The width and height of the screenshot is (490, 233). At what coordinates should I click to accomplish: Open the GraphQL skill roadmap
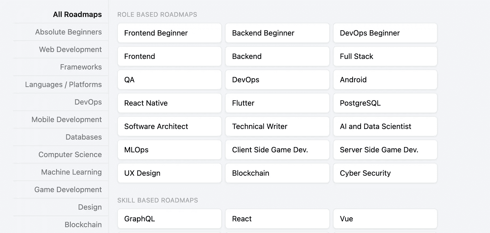pos(169,219)
